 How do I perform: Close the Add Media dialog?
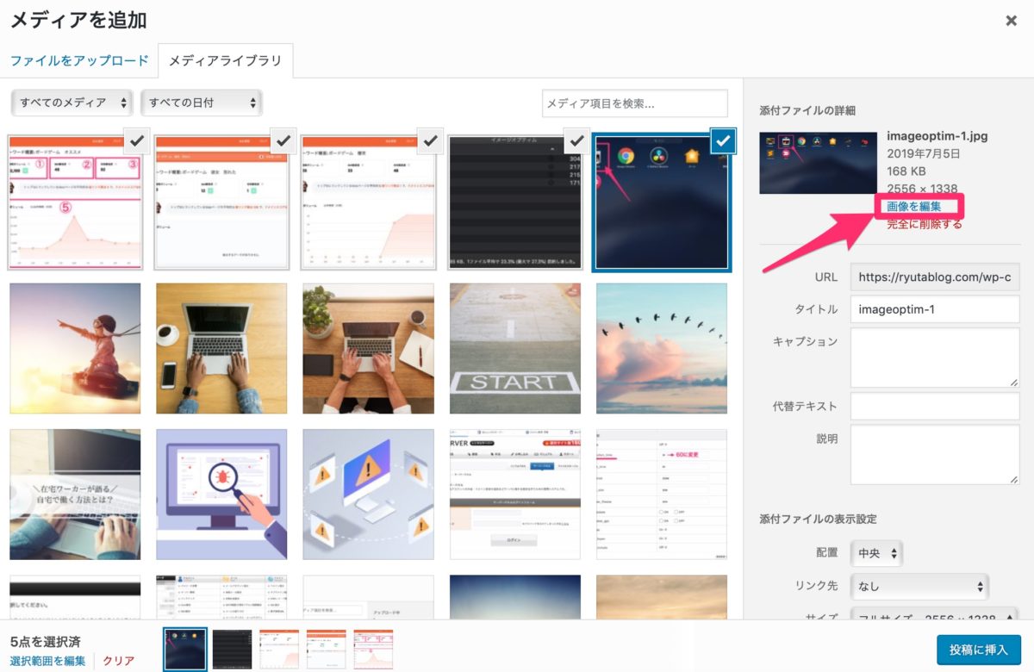(x=1012, y=20)
